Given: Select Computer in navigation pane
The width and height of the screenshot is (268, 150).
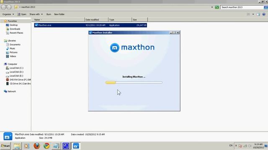Looking at the screenshot, I should pyautogui.click(x=12, y=64).
